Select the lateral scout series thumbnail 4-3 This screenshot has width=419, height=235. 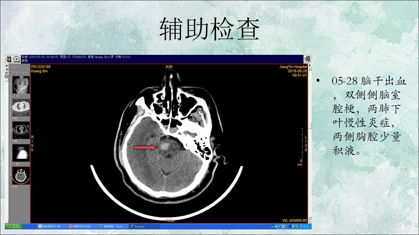coord(21,153)
